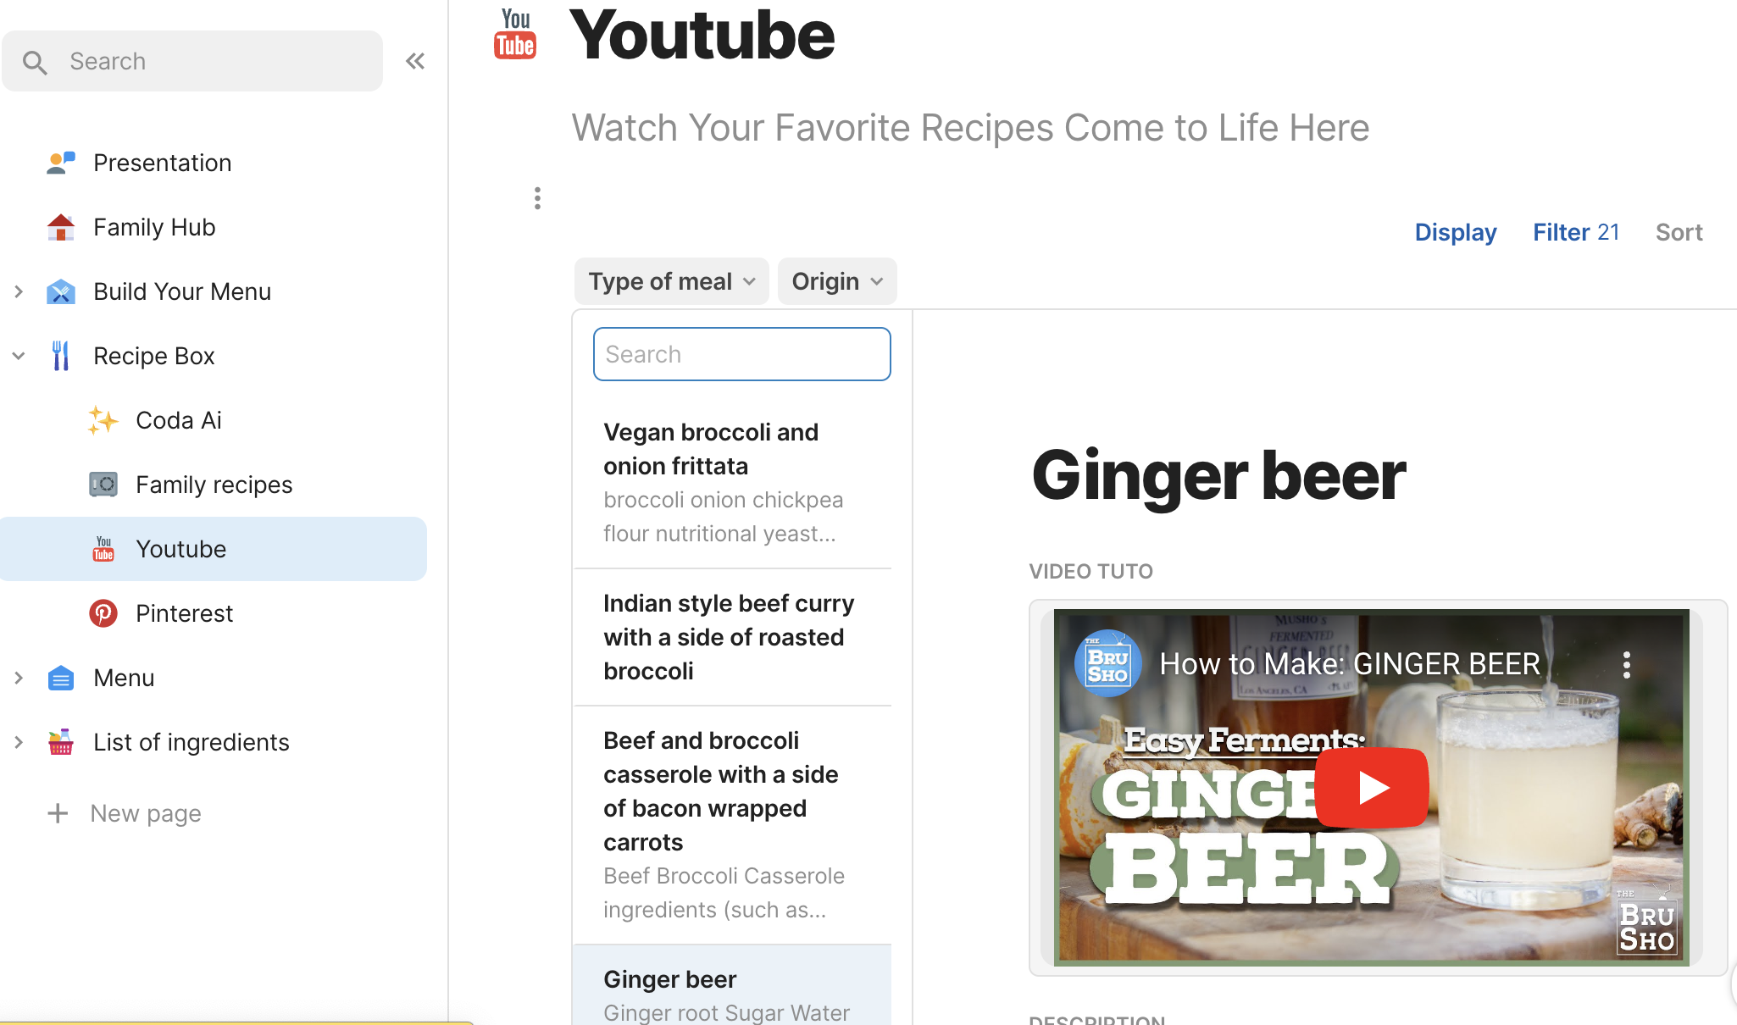
Task: Click the search magnifier icon in sidebar
Action: (x=36, y=61)
